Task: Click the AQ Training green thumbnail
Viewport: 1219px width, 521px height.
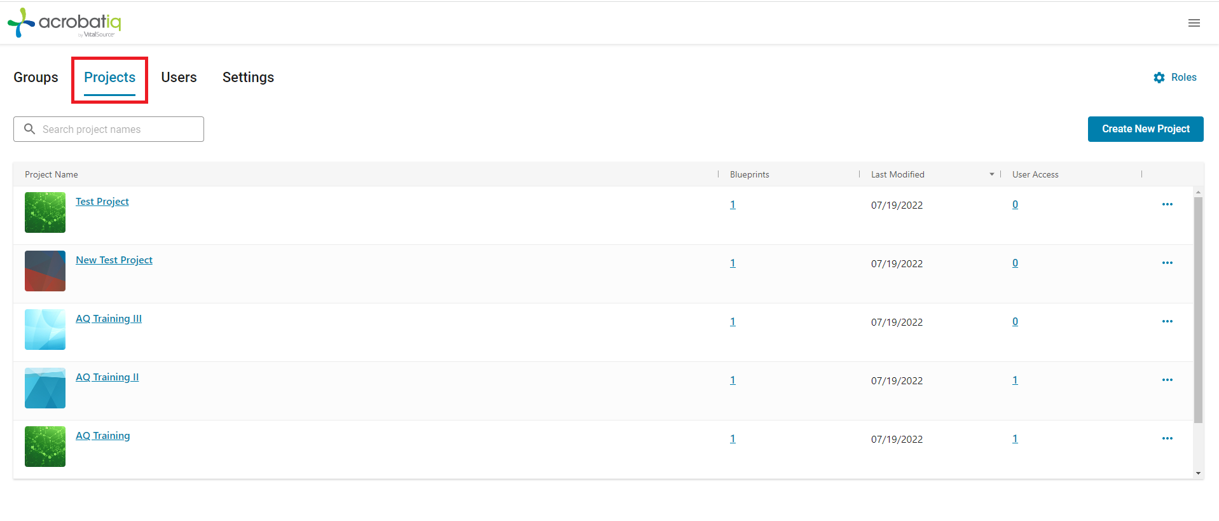Action: [x=45, y=447]
